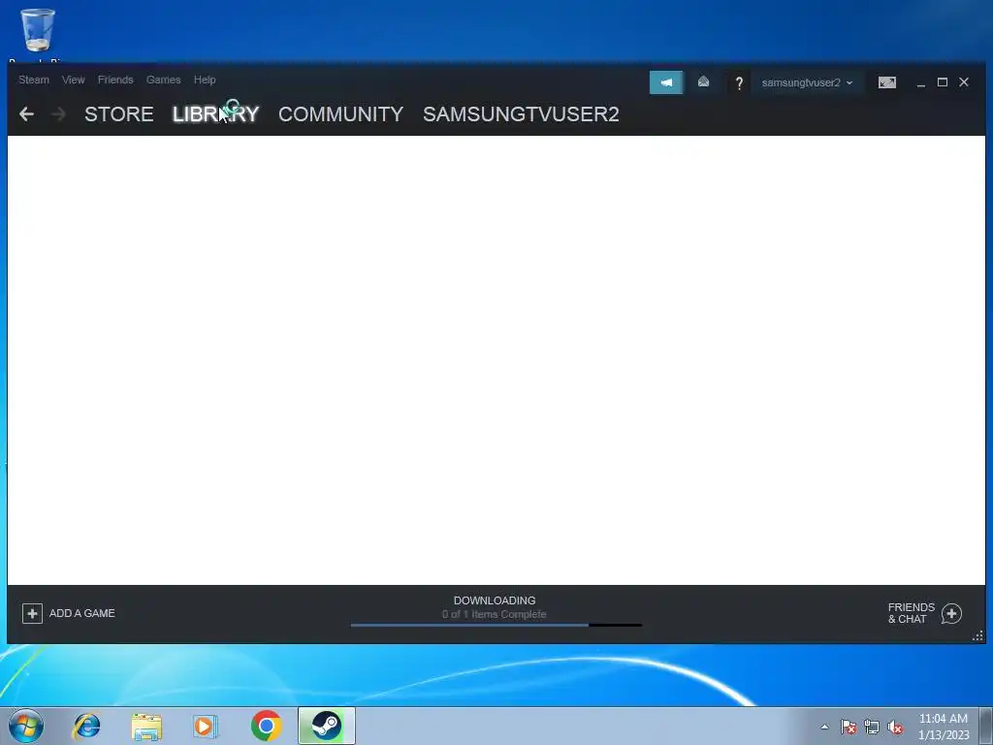Click the muted volume tray icon
This screenshot has height=745, width=993.
(895, 728)
